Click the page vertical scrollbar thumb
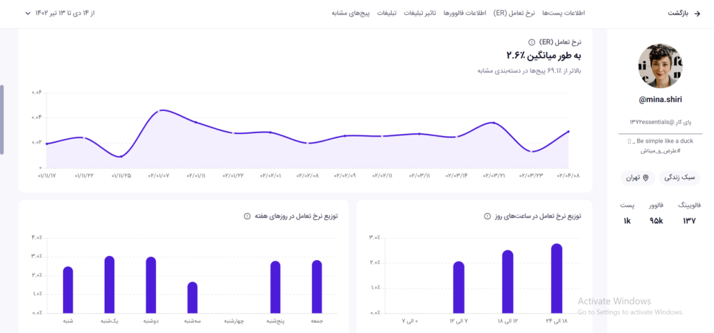The width and height of the screenshot is (714, 333). point(2,120)
